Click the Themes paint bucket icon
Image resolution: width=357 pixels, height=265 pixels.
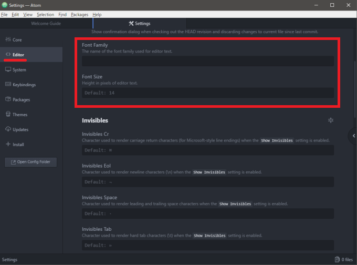8,114
